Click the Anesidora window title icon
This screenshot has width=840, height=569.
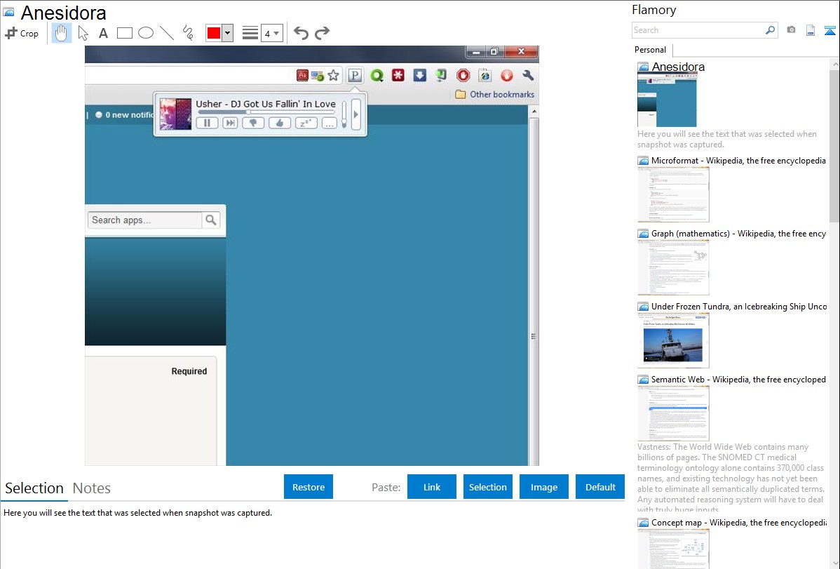[9, 13]
